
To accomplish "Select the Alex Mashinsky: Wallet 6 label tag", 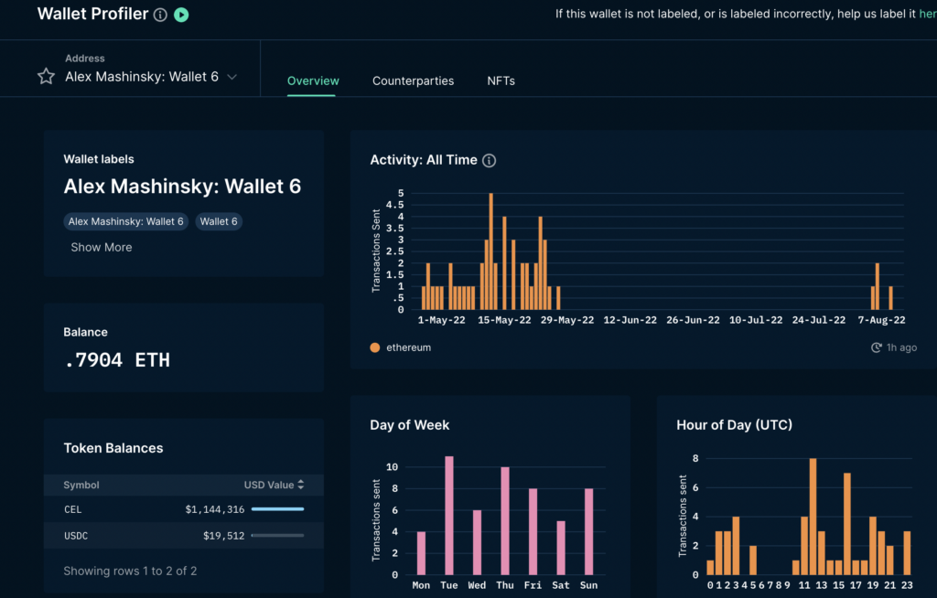I will pos(126,221).
